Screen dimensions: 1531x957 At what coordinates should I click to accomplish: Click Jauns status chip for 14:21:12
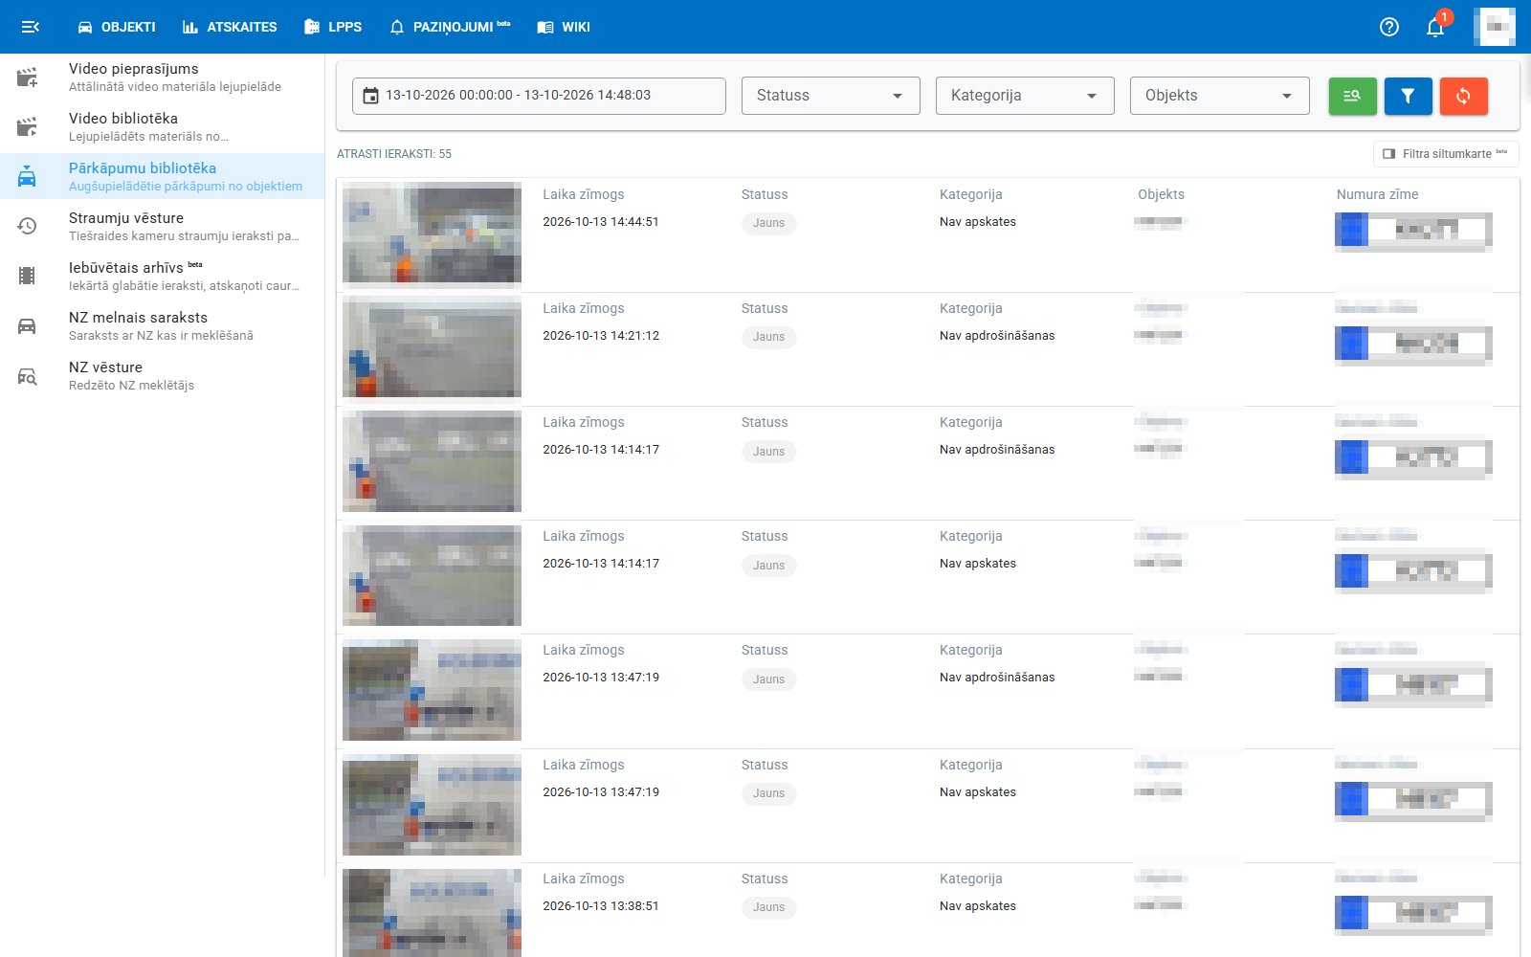pos(768,337)
